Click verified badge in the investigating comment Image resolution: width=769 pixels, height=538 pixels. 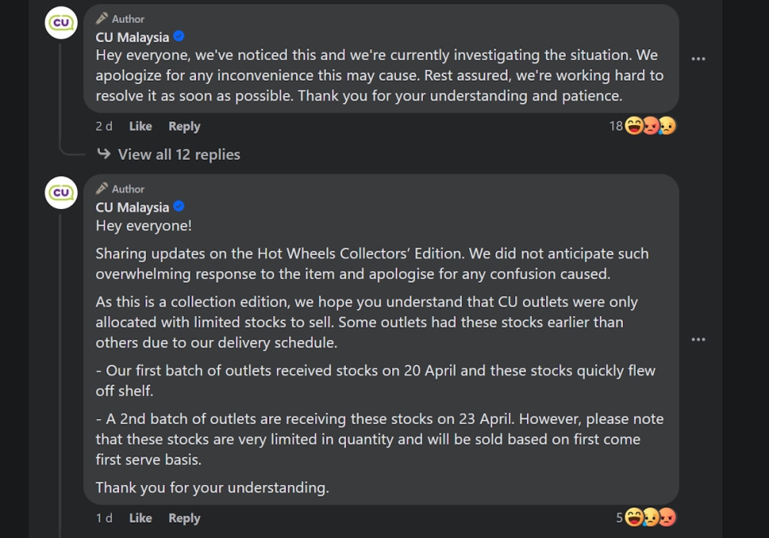tap(179, 36)
